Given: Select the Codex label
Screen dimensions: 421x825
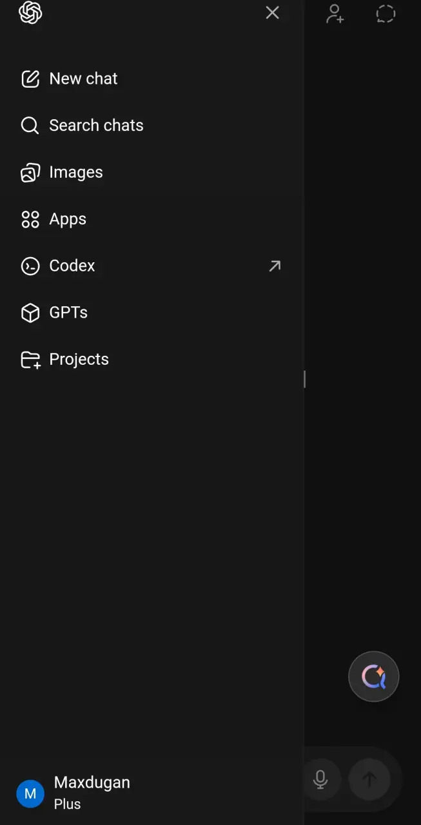Looking at the screenshot, I should pyautogui.click(x=72, y=266).
